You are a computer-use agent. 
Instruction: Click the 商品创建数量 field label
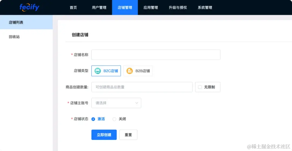click(x=77, y=87)
